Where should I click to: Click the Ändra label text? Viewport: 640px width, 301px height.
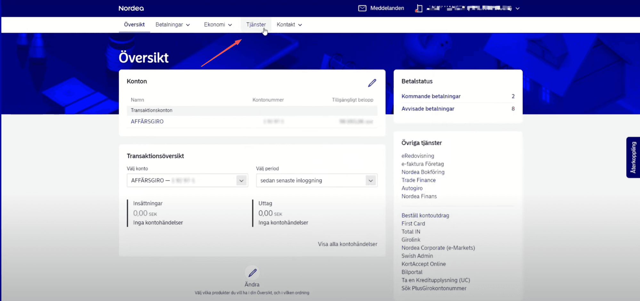pos(252,284)
